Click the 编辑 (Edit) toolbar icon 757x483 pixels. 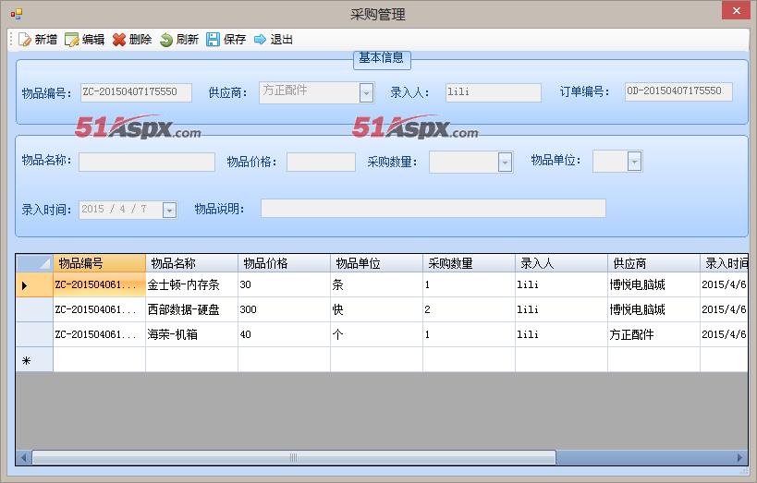72,40
